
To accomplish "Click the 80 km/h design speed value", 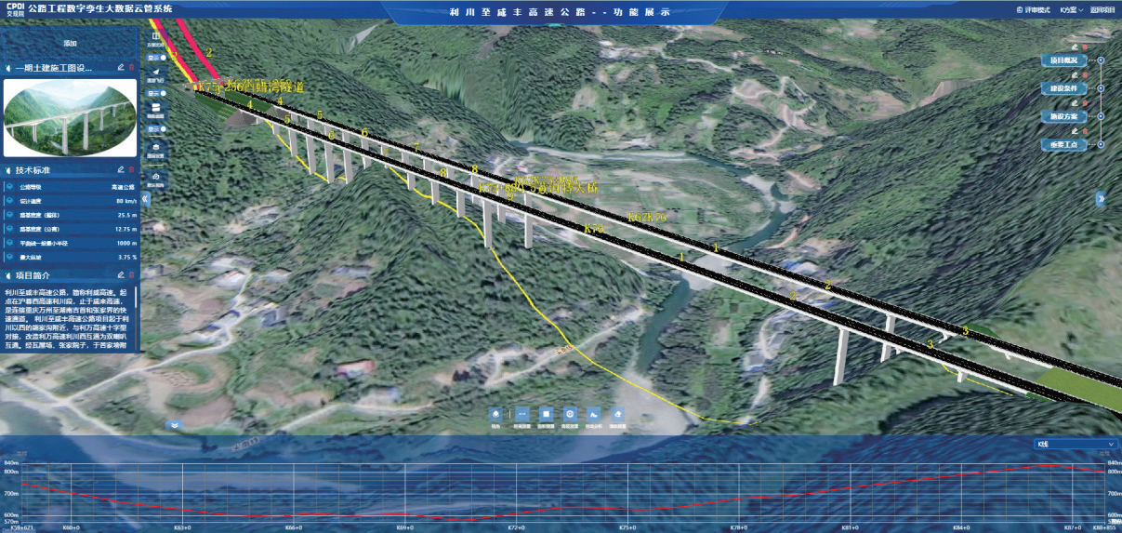I will 126,201.
